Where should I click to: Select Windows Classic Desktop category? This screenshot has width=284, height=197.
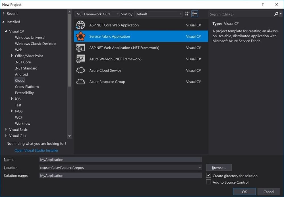(35, 44)
